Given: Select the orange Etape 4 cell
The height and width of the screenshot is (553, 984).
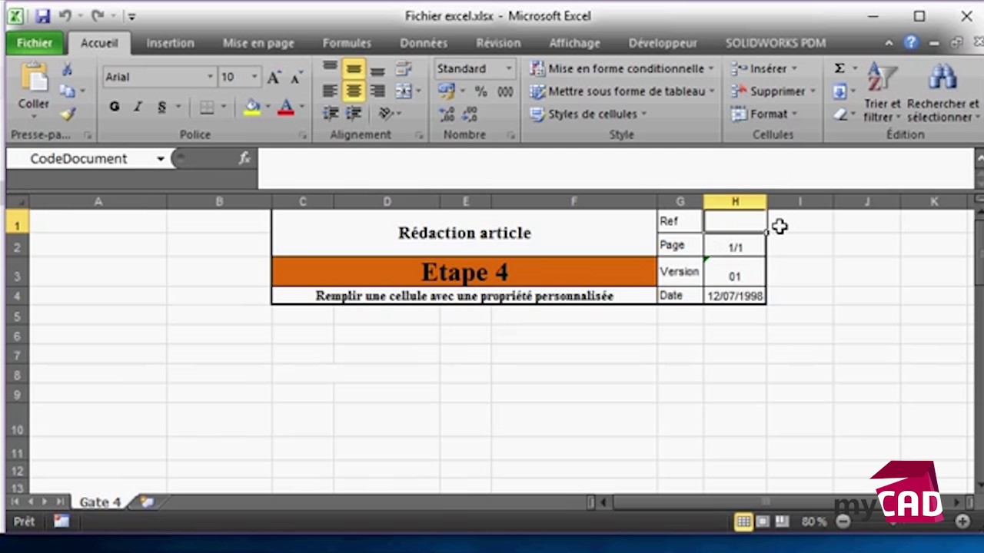Looking at the screenshot, I should click(464, 272).
